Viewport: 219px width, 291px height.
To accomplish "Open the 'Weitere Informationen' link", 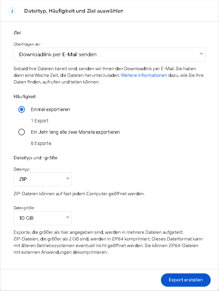I will point(144,75).
